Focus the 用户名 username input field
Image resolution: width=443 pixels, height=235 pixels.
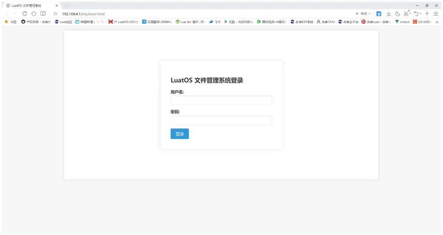pyautogui.click(x=221, y=100)
